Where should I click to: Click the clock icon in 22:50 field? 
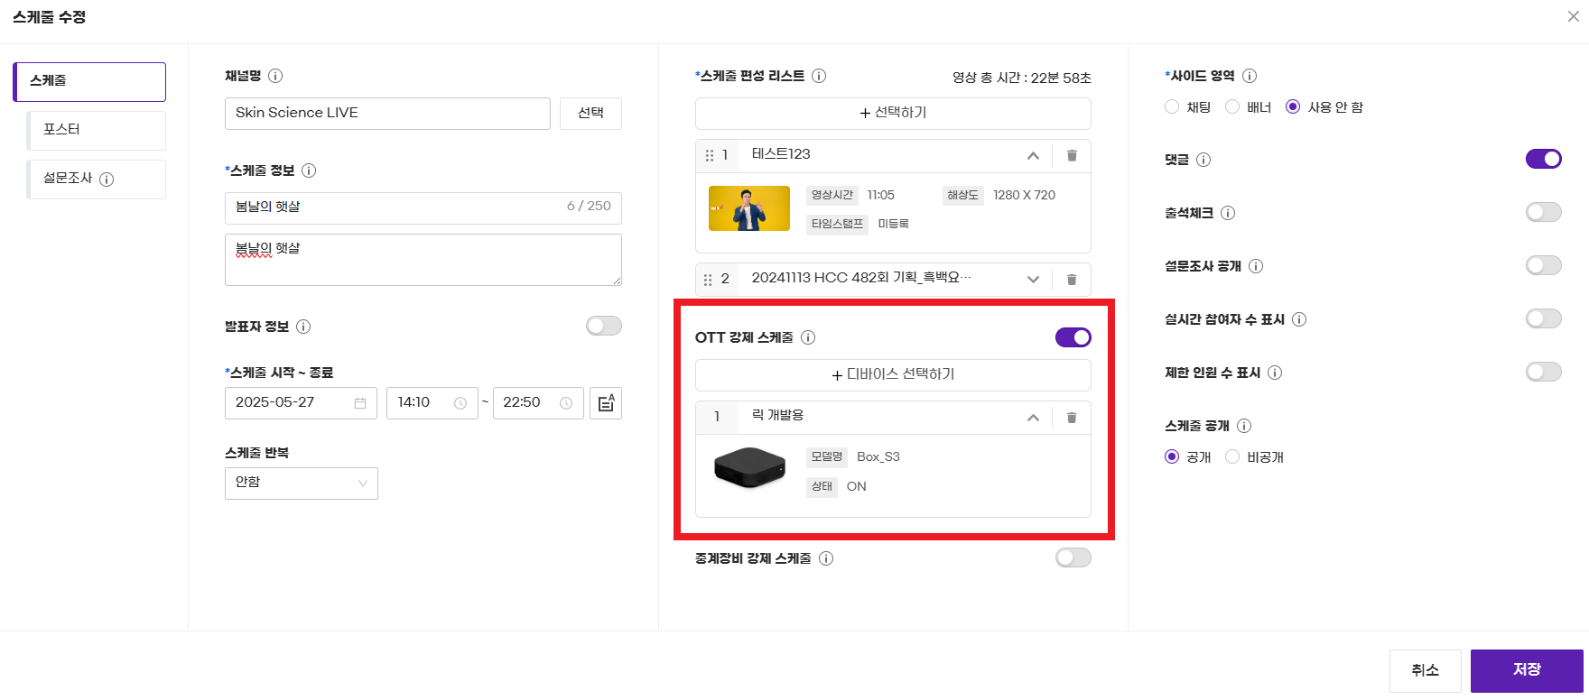tap(566, 403)
